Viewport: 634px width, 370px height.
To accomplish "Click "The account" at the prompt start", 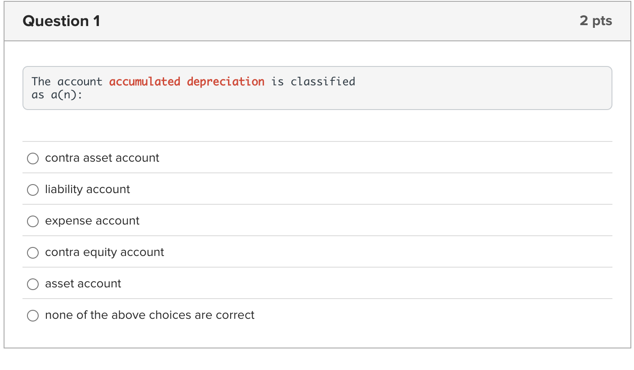I will 67,82.
